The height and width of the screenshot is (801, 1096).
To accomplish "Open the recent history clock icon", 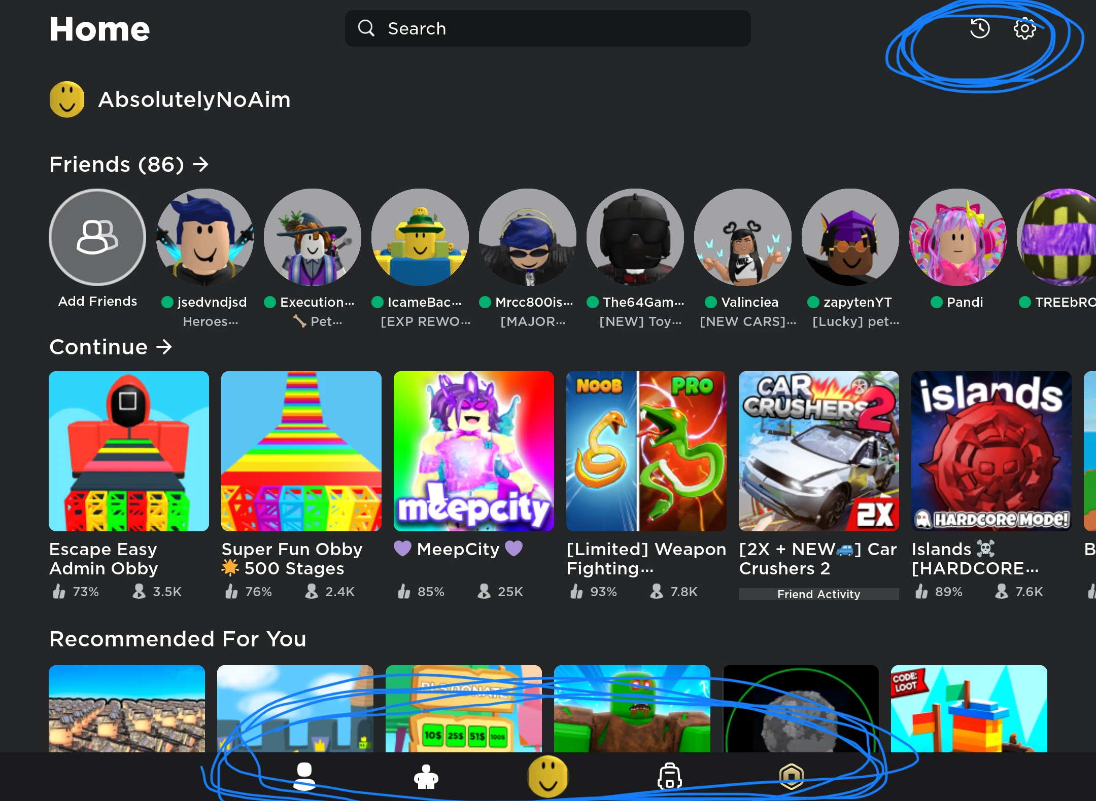I will point(980,29).
